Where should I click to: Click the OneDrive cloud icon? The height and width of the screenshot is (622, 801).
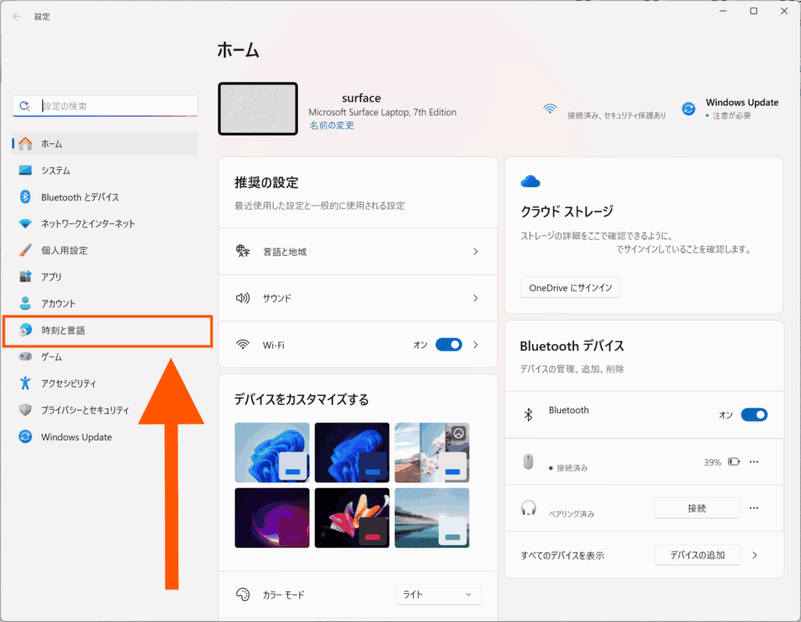click(530, 181)
